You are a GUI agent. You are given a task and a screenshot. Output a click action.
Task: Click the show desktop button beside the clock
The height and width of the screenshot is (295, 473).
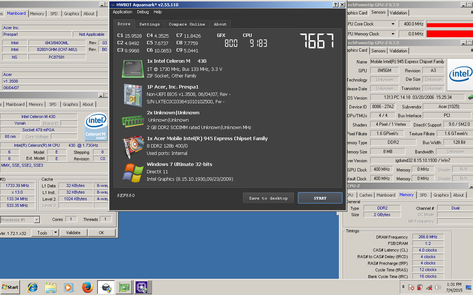click(x=469, y=287)
